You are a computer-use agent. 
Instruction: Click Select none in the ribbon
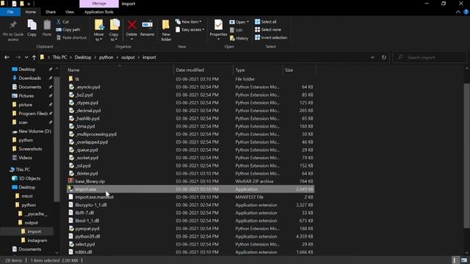pos(268,29)
